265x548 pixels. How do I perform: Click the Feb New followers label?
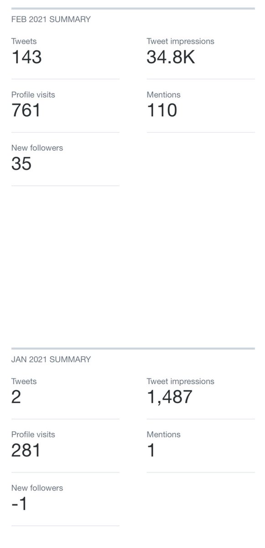pyautogui.click(x=37, y=148)
